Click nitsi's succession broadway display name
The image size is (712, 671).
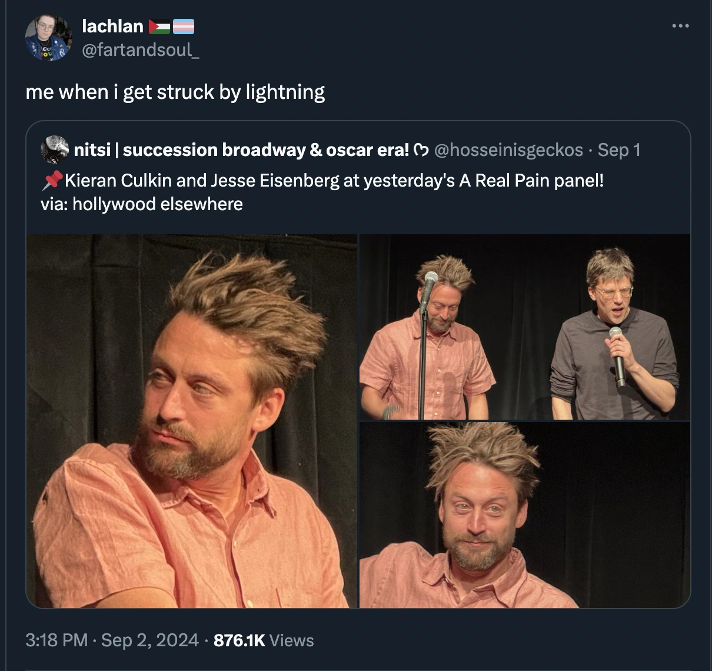pos(241,150)
